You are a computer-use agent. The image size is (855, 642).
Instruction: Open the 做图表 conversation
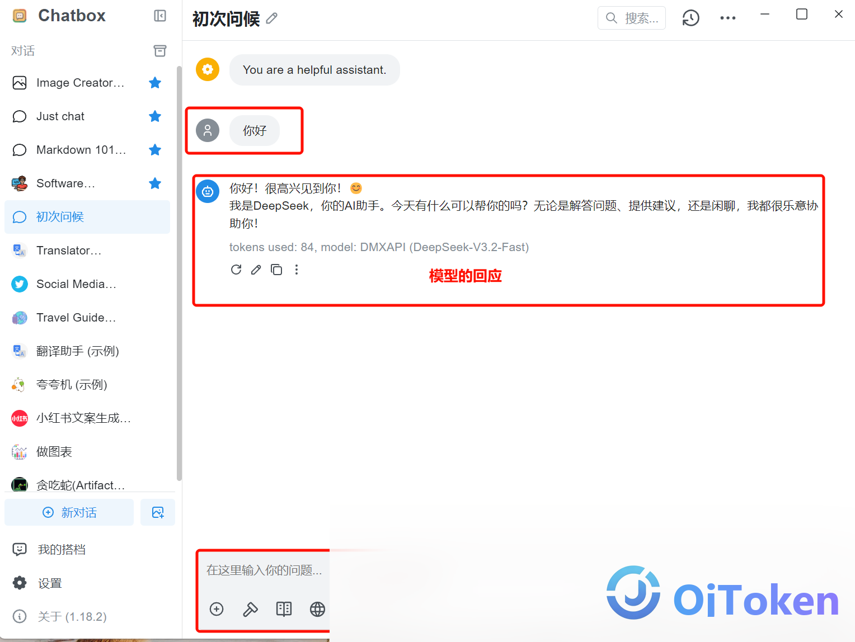point(87,452)
